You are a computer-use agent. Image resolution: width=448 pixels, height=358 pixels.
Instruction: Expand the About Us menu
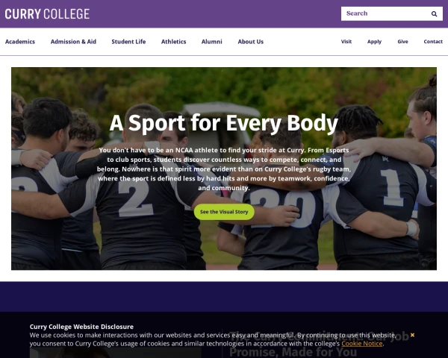tap(251, 42)
